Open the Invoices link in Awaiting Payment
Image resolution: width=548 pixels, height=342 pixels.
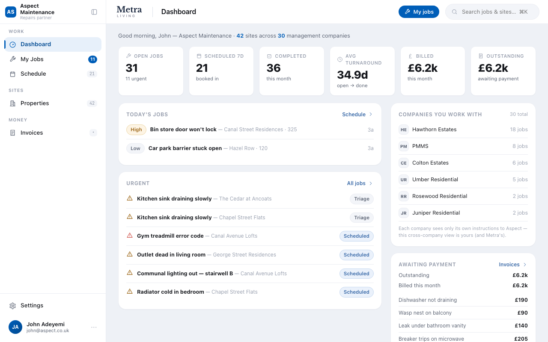point(509,265)
